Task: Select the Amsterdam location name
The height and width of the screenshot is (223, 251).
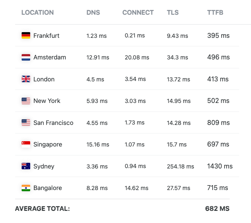Action: (x=50, y=57)
